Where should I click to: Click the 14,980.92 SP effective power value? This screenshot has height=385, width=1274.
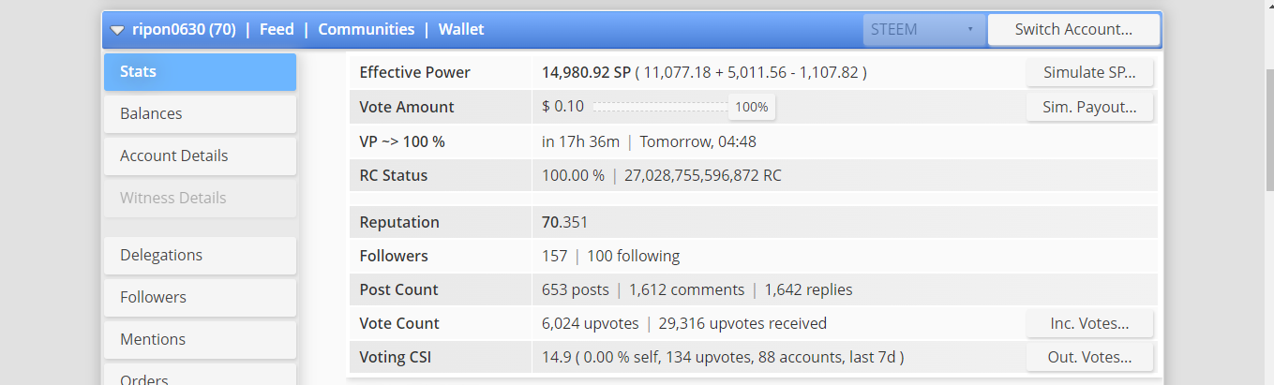[586, 72]
